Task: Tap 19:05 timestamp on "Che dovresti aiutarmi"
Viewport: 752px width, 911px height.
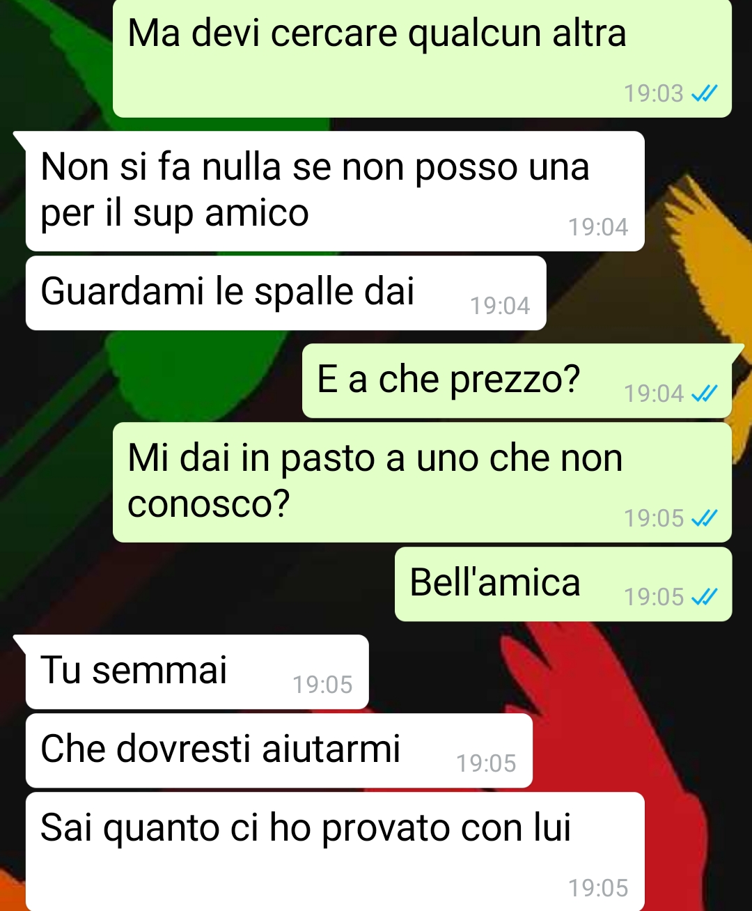Action: tap(486, 763)
